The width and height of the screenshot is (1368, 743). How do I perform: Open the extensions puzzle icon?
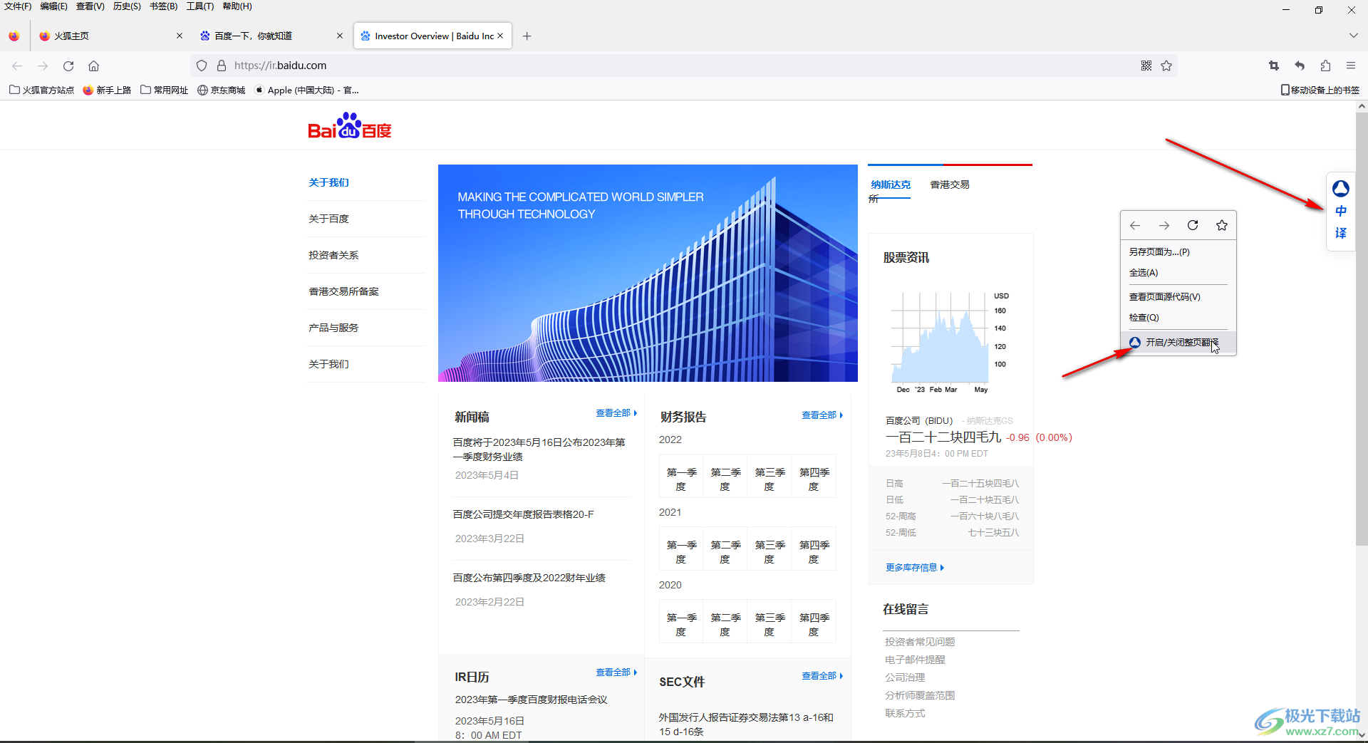click(x=1325, y=66)
